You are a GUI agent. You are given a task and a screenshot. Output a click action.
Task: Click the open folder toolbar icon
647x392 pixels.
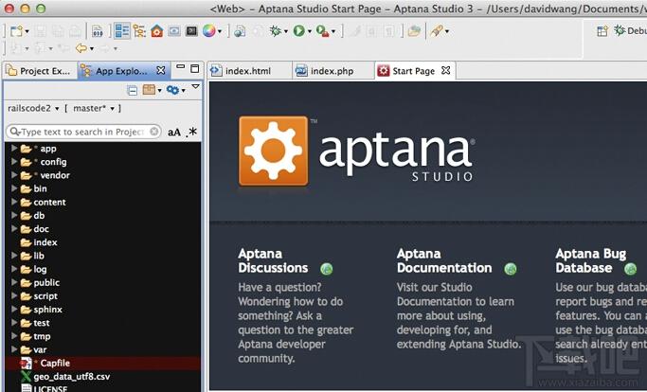point(414,31)
